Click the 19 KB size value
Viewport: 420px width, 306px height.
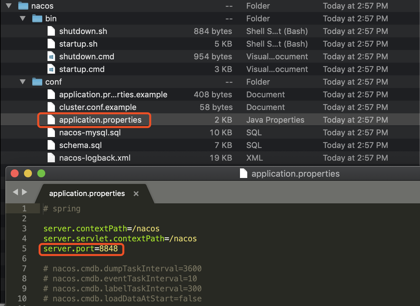tap(221, 158)
